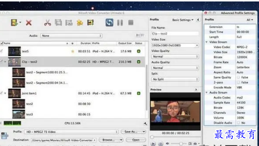Open the Effects star icon
The height and width of the screenshot is (146, 259).
[80, 23]
